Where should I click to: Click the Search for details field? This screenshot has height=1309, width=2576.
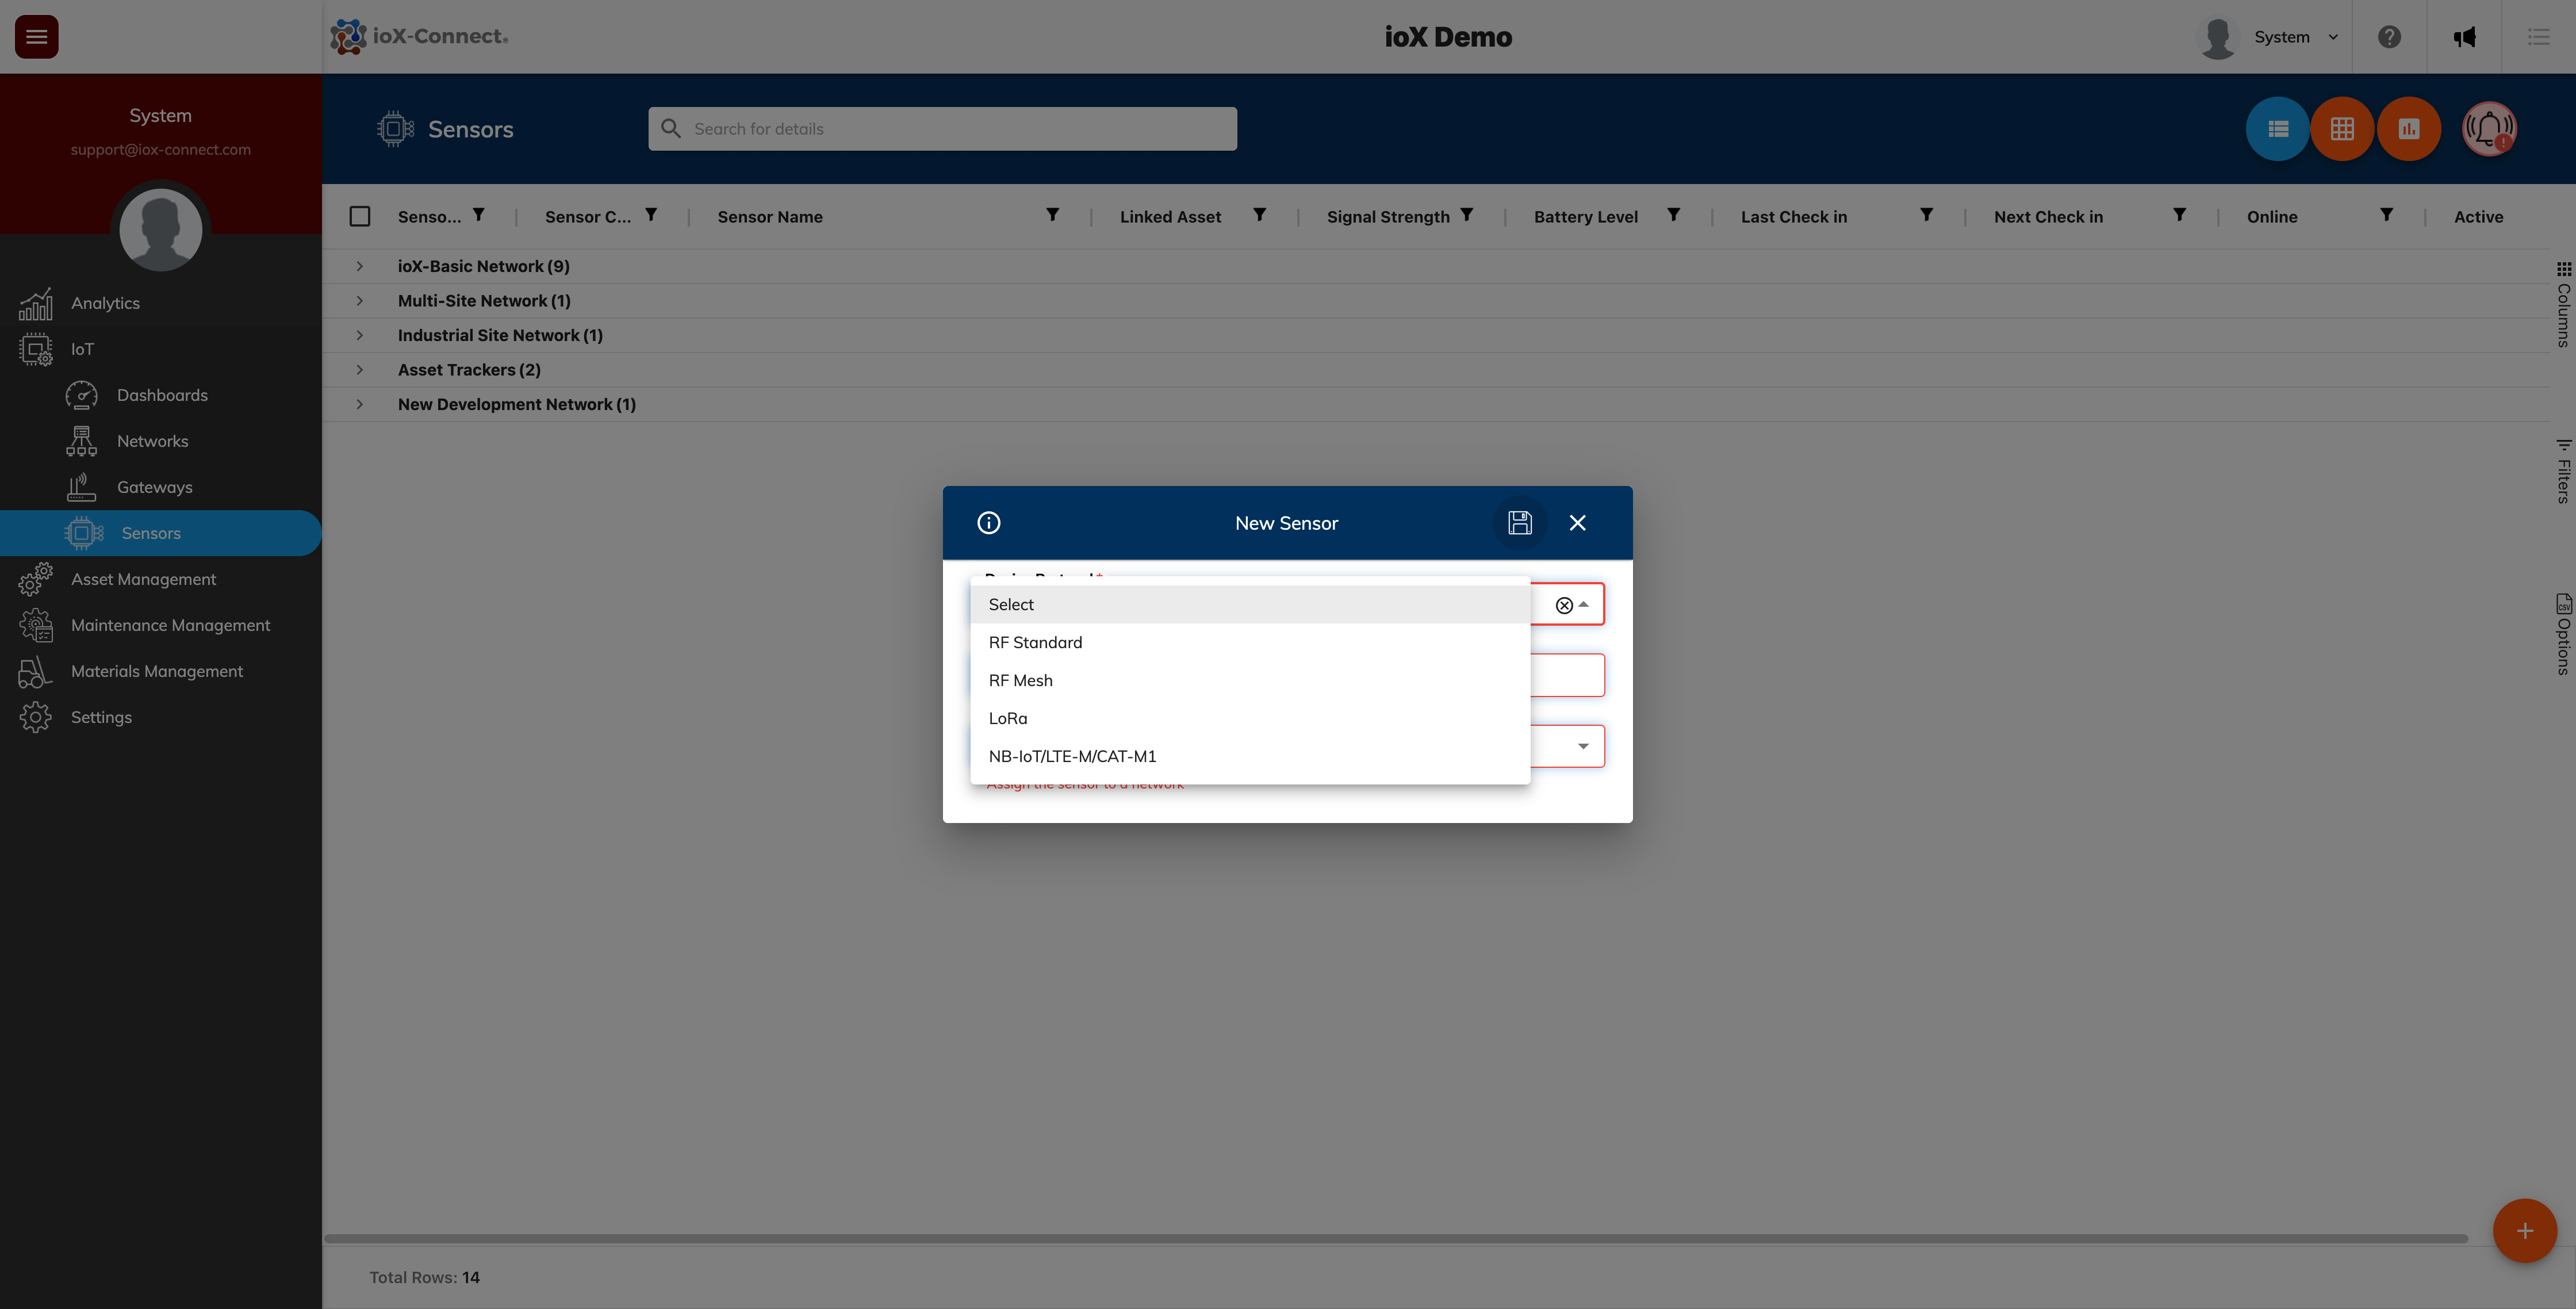[x=942, y=129]
